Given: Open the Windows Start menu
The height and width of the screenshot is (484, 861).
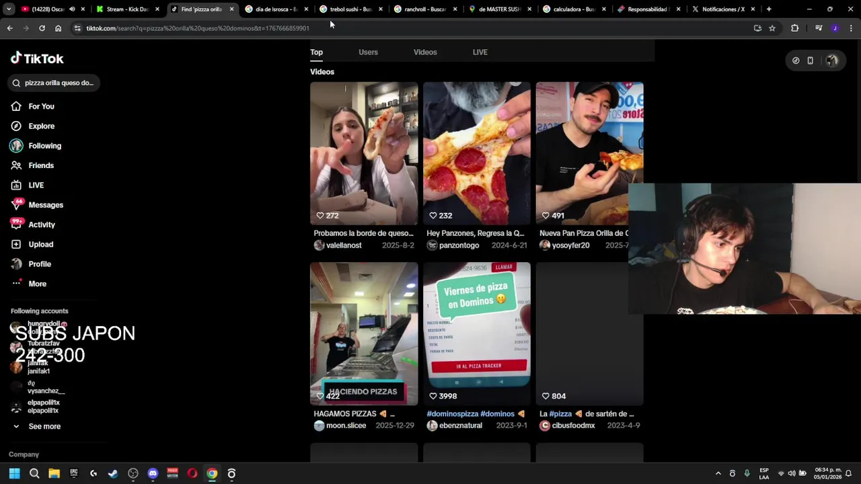Looking at the screenshot, I should click(14, 473).
